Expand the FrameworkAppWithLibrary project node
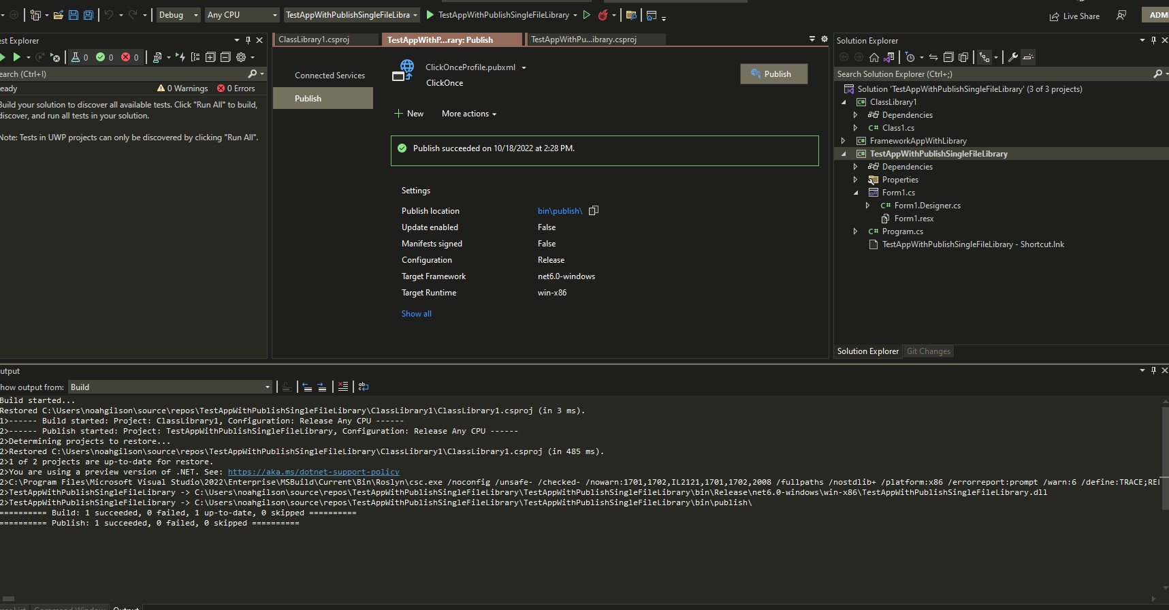Screen dimensions: 1169x610 (x=844, y=141)
